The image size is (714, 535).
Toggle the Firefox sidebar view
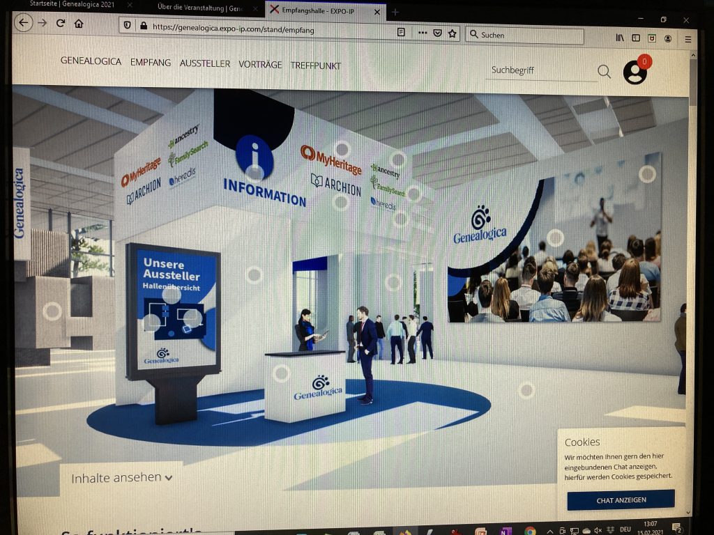[x=636, y=38]
